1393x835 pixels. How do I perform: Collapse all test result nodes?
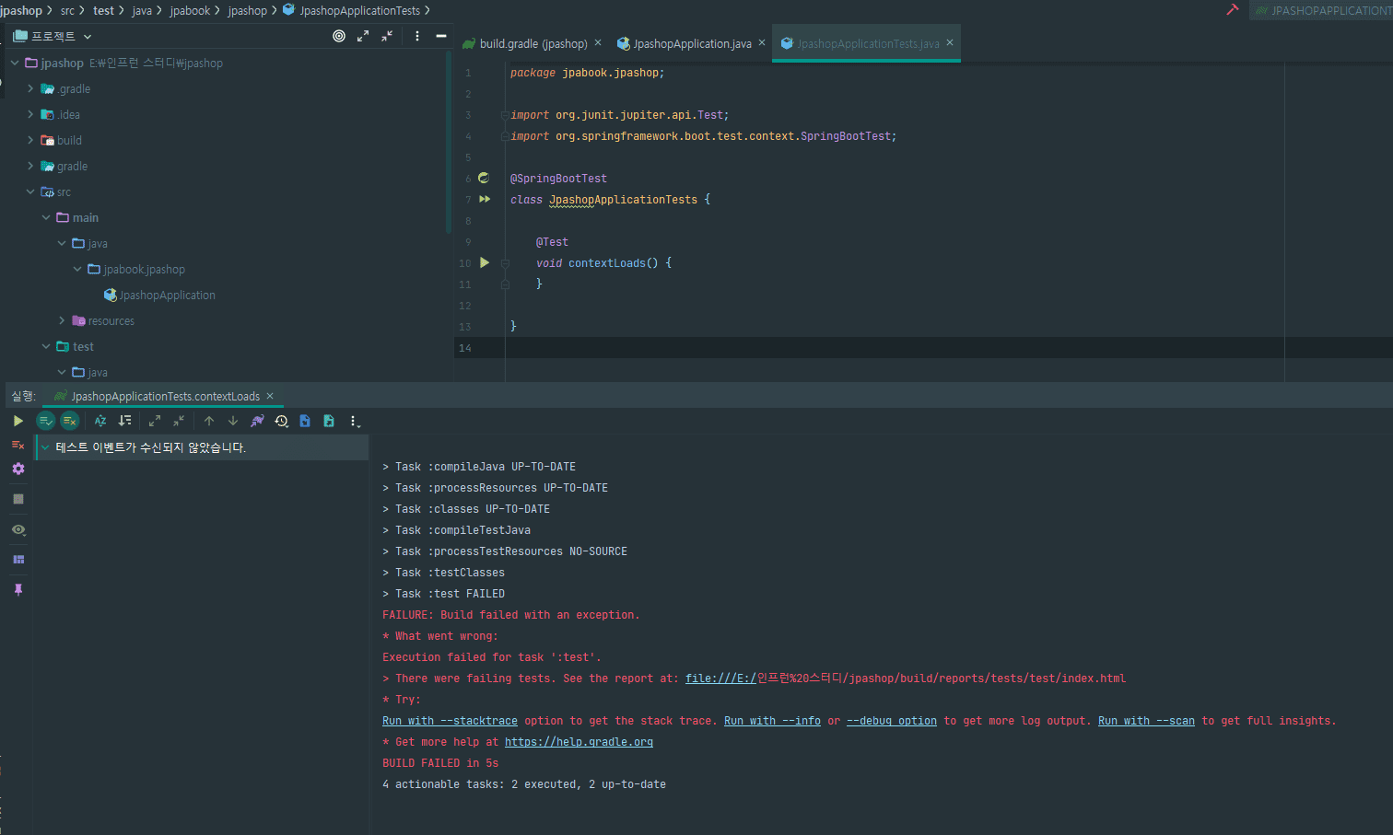click(x=179, y=421)
